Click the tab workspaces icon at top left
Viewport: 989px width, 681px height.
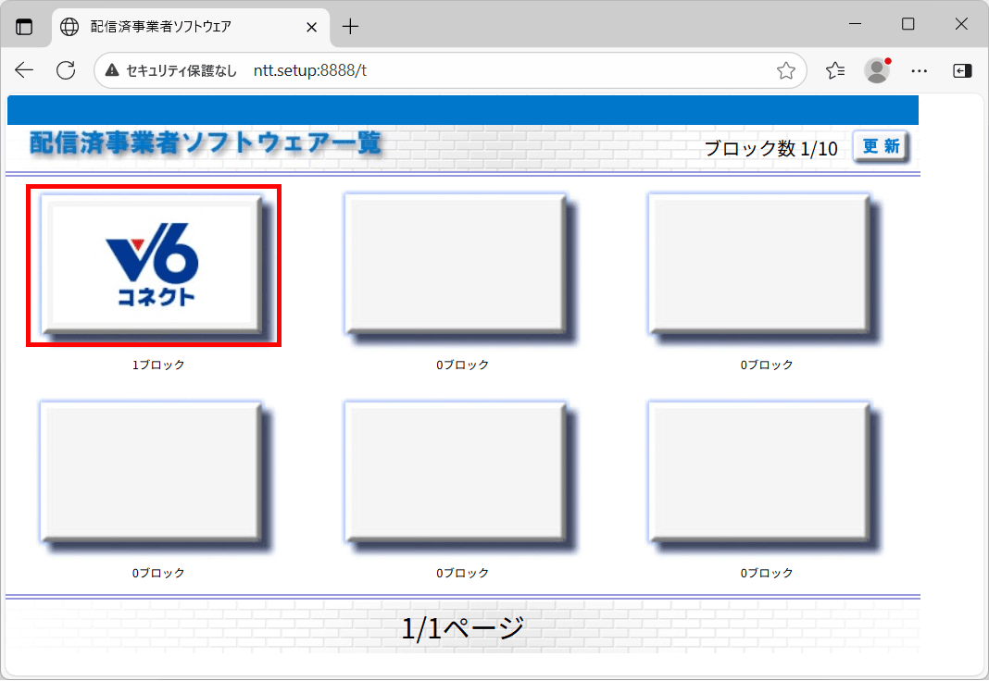25,27
